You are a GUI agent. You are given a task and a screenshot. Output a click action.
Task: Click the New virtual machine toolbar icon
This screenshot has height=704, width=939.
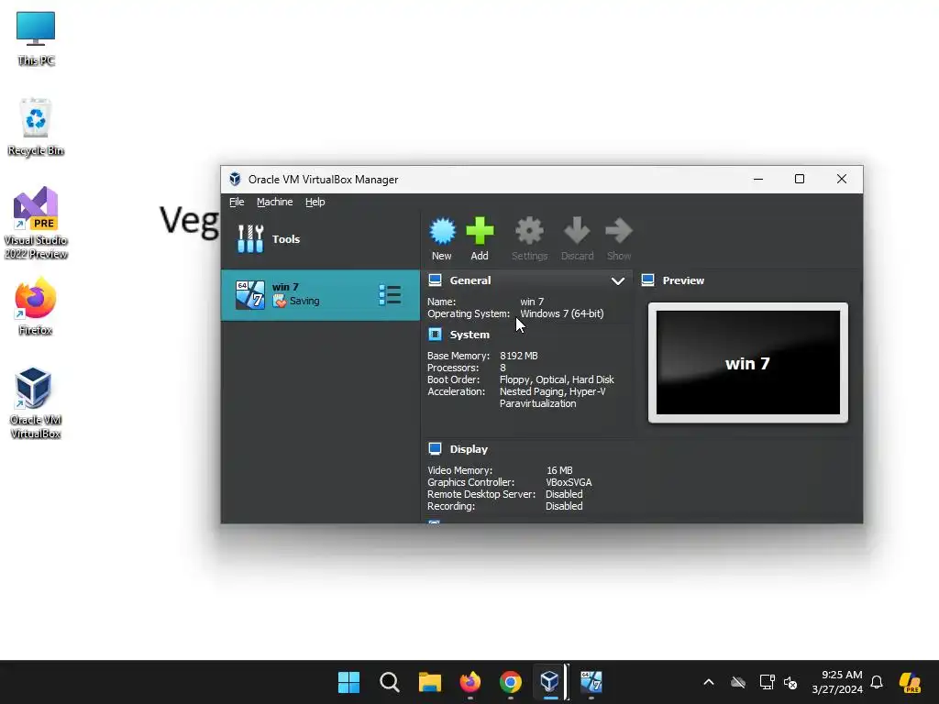[x=442, y=232]
